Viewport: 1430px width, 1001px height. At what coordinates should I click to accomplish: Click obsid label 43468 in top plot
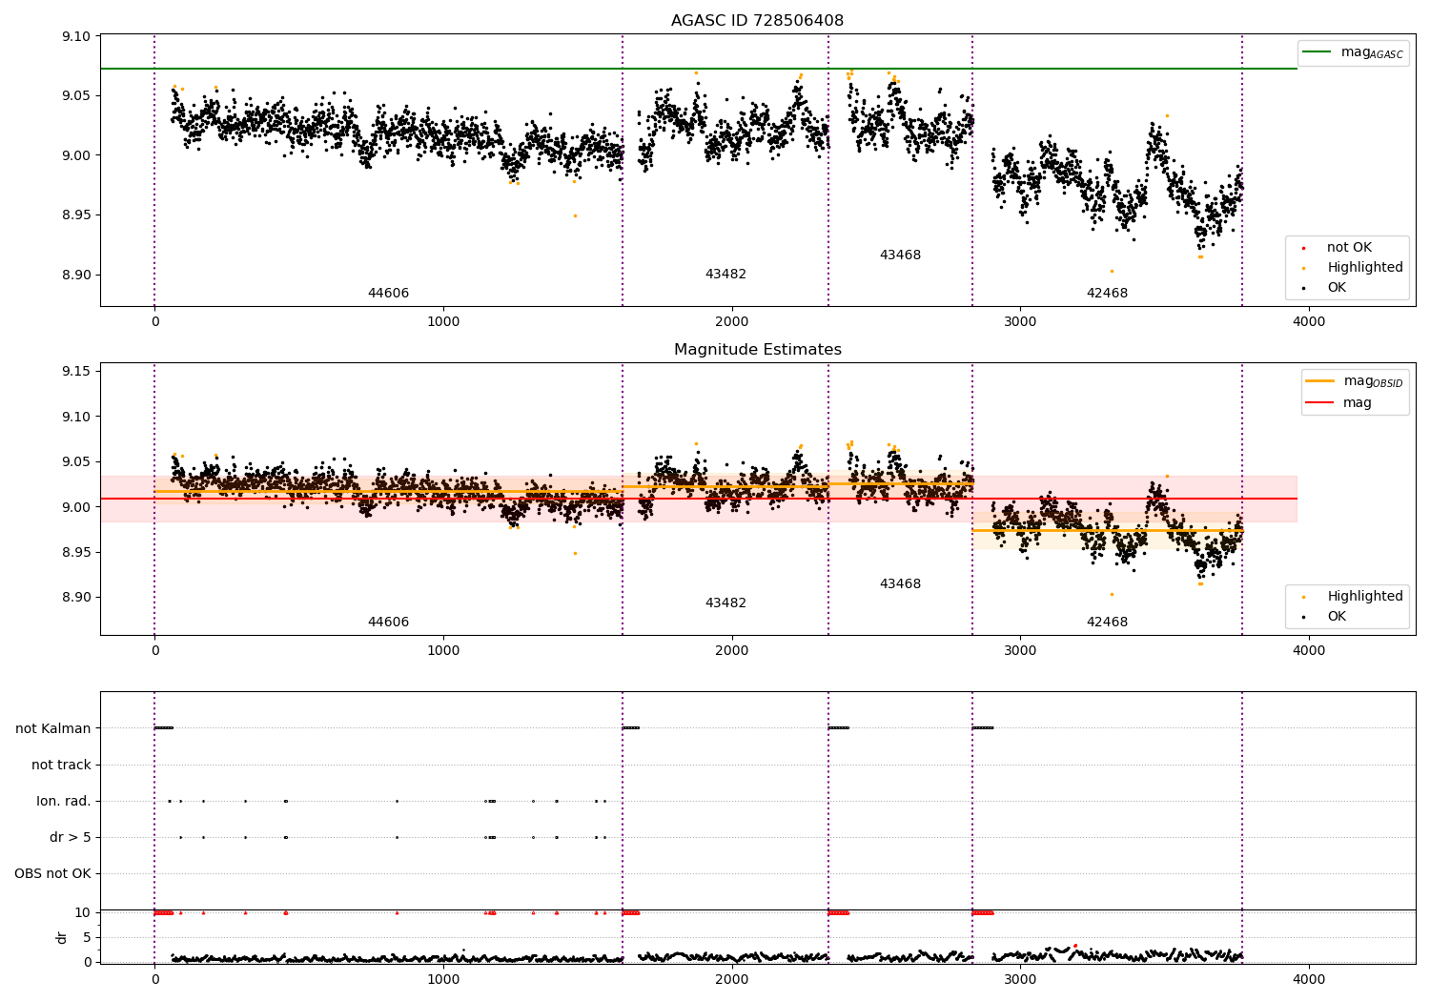click(x=900, y=255)
